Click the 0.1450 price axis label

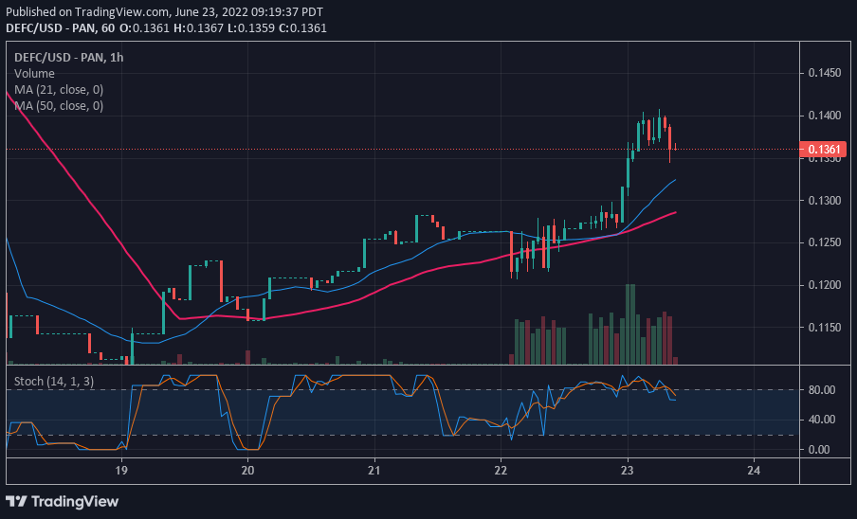coord(825,73)
